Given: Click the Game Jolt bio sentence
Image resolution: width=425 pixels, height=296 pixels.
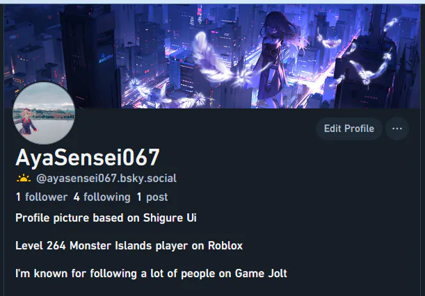Looking at the screenshot, I should coord(151,274).
